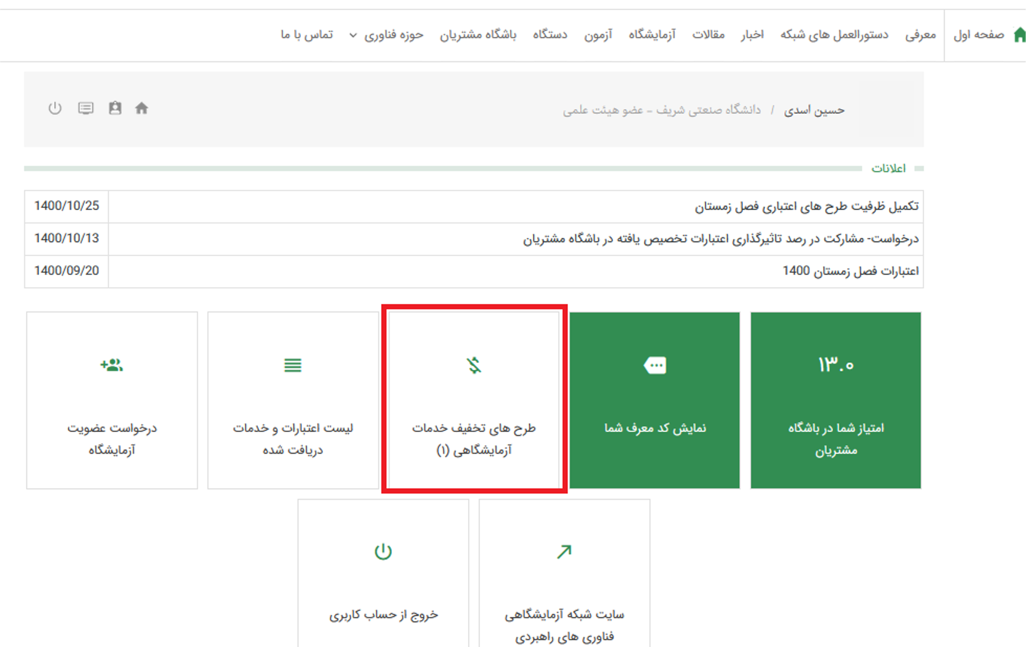Open the معرفی menu item
This screenshot has width=1026, height=647.
[920, 35]
